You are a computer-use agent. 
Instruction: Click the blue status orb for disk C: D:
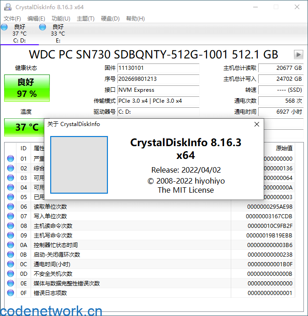pyautogui.click(x=4, y=27)
